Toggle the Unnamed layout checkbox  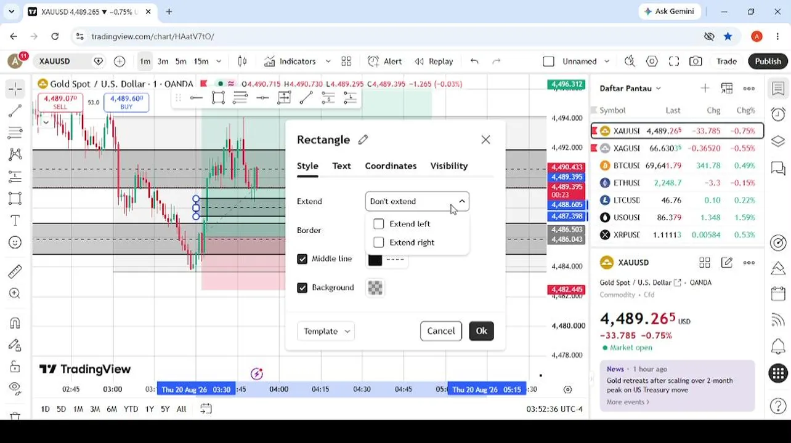click(x=548, y=61)
